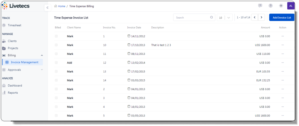Toggle Billed checkbox for invoice 1
The height and width of the screenshot is (126, 299).
pyautogui.click(x=56, y=36)
